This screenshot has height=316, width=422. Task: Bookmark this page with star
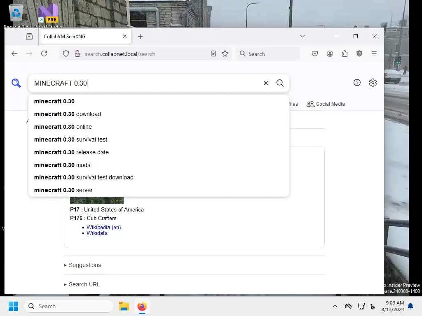pos(225,54)
